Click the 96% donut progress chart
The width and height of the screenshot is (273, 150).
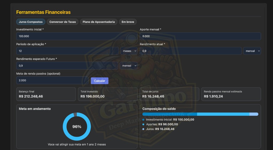point(77,127)
